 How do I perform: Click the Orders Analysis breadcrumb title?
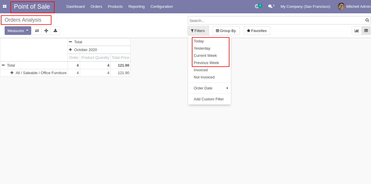(23, 20)
